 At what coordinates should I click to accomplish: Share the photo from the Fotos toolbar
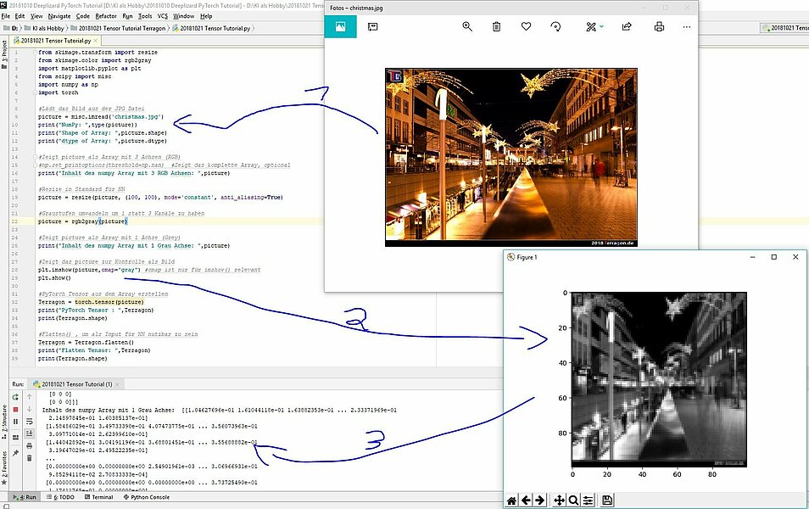(x=627, y=26)
